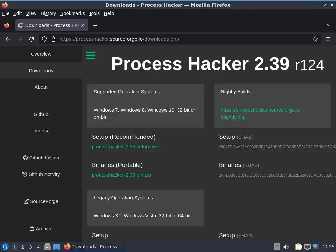Download processhacker-2.39-setup.exe

(x=125, y=147)
